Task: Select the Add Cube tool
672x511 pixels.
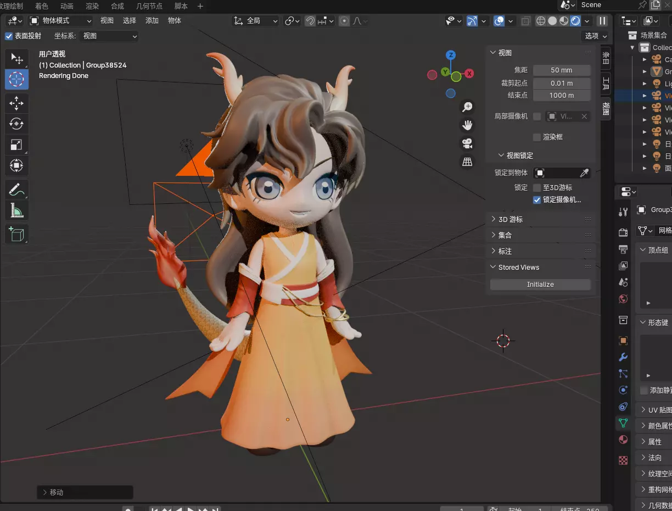Action: 16,234
